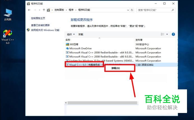Viewport: 194px width, 120px height.
Task: Click the title bar window icon
Action: [x=28, y=4]
